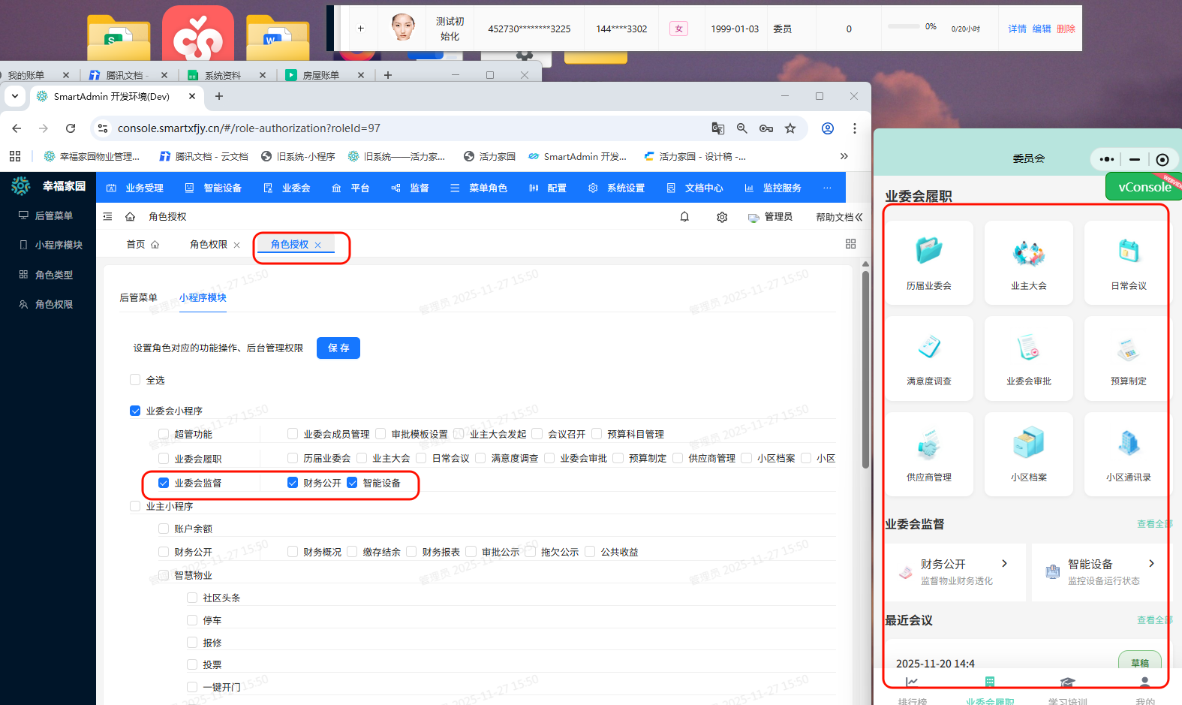The height and width of the screenshot is (705, 1182).
Task: Click the translate page icon in address bar
Action: (x=718, y=128)
